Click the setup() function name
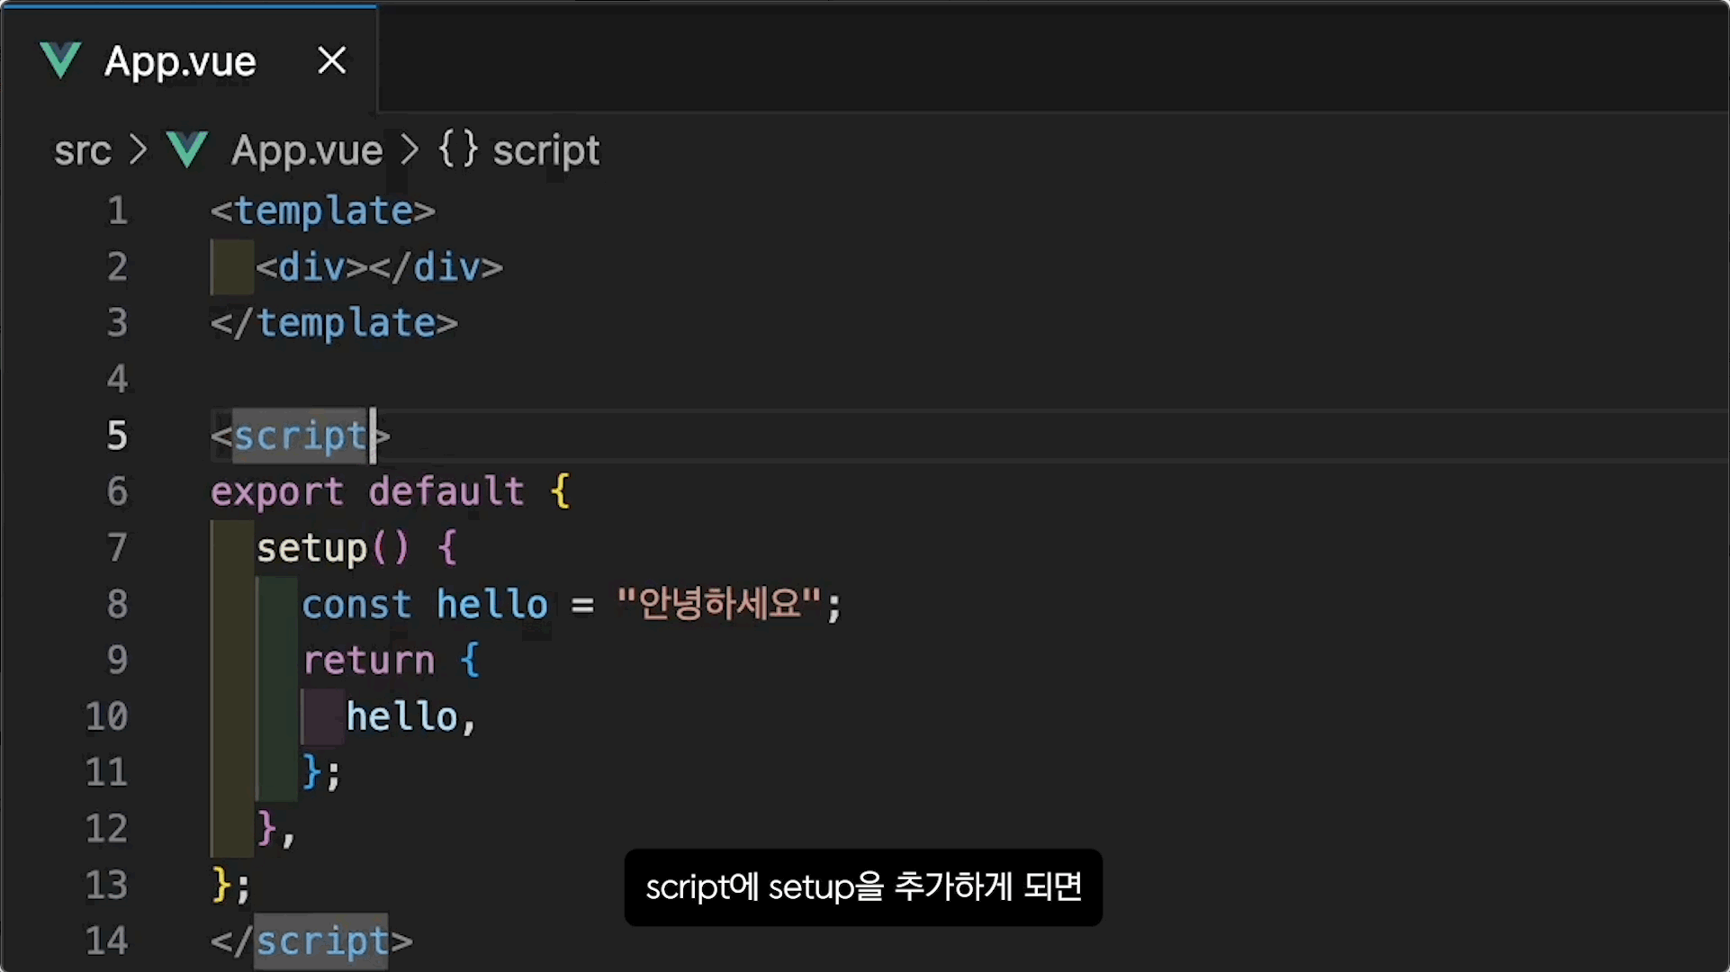This screenshot has height=972, width=1730. pos(311,548)
